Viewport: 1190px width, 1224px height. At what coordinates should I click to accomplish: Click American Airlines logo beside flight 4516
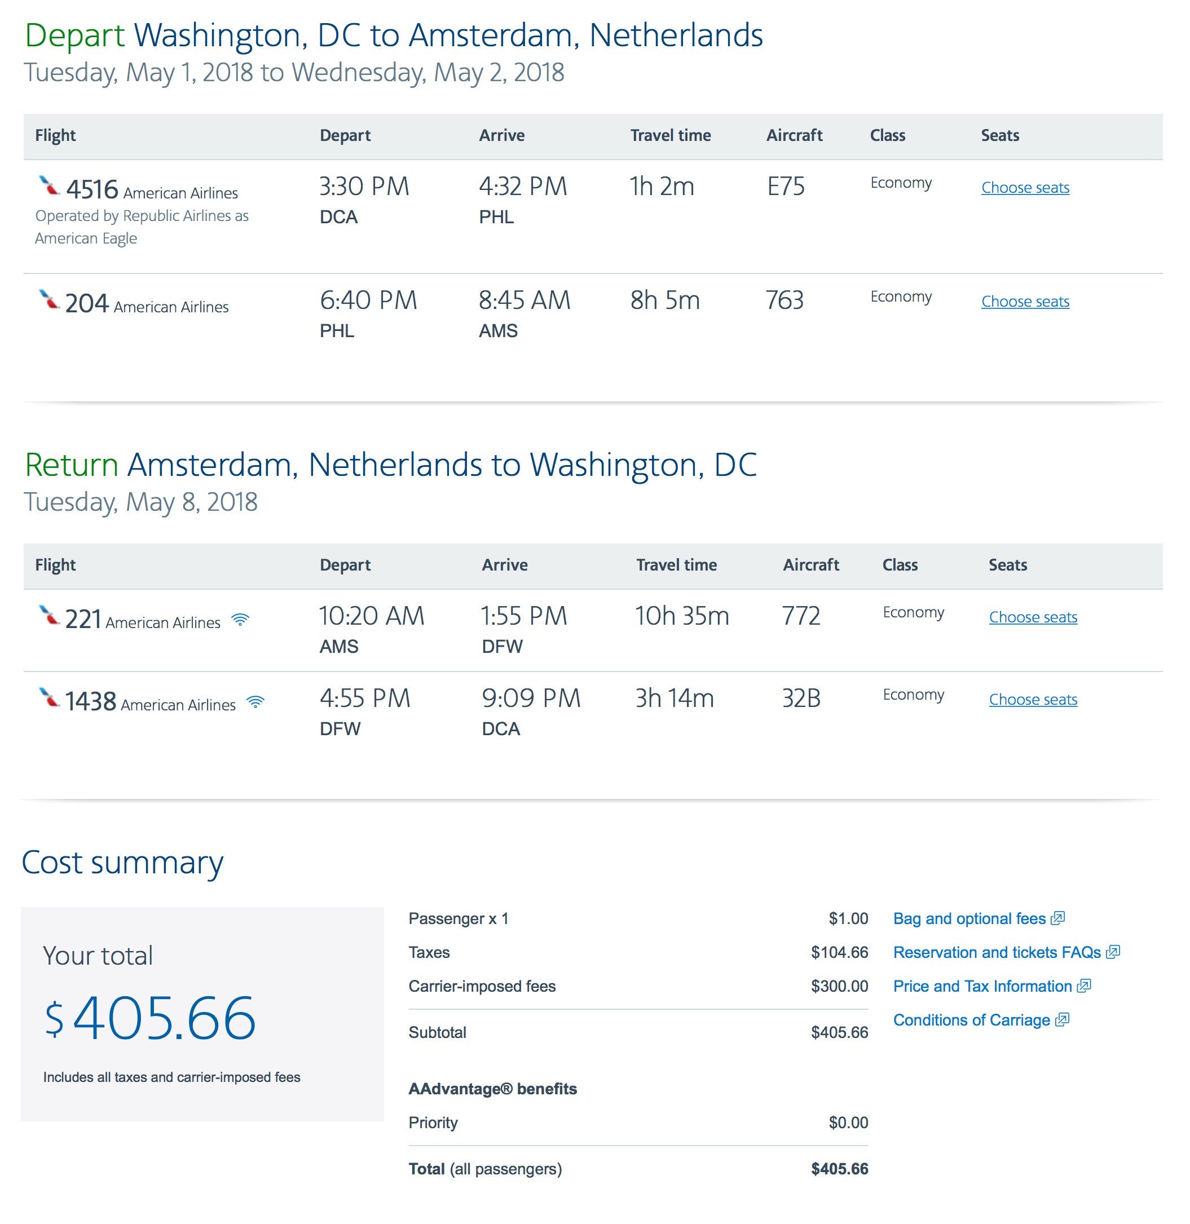point(50,185)
